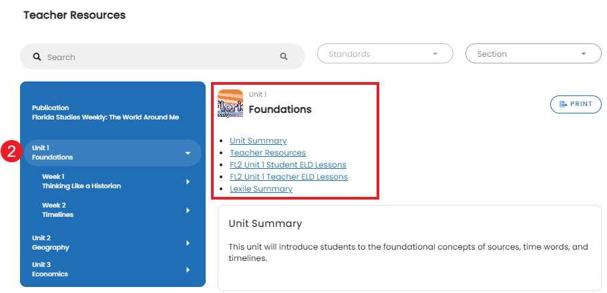607x293 pixels.
Task: Expand Week 2 Timelines arrow
Action: pyautogui.click(x=188, y=210)
